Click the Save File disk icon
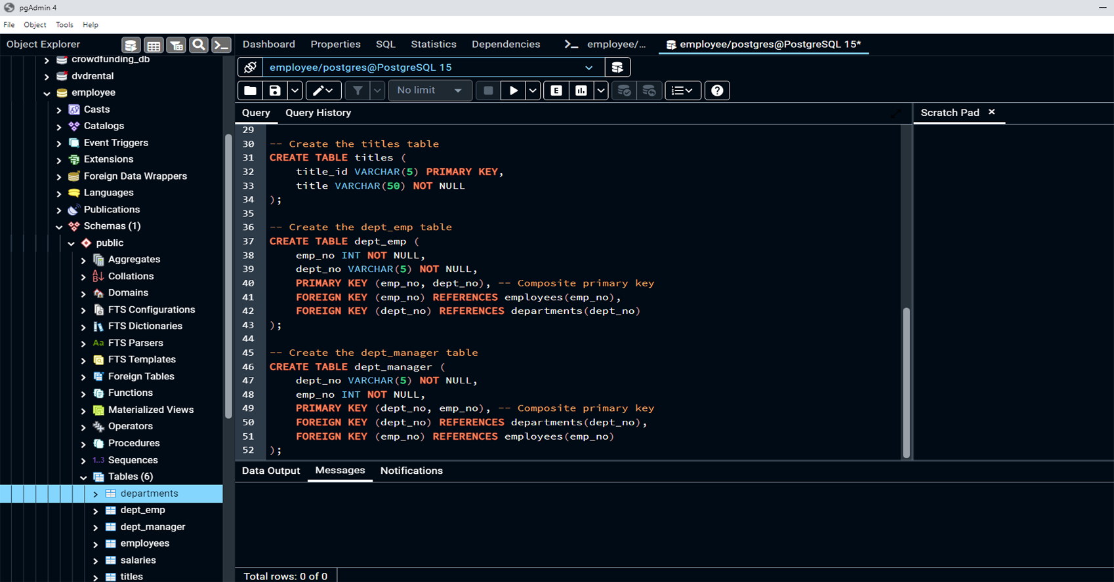1114x582 pixels. [x=275, y=90]
